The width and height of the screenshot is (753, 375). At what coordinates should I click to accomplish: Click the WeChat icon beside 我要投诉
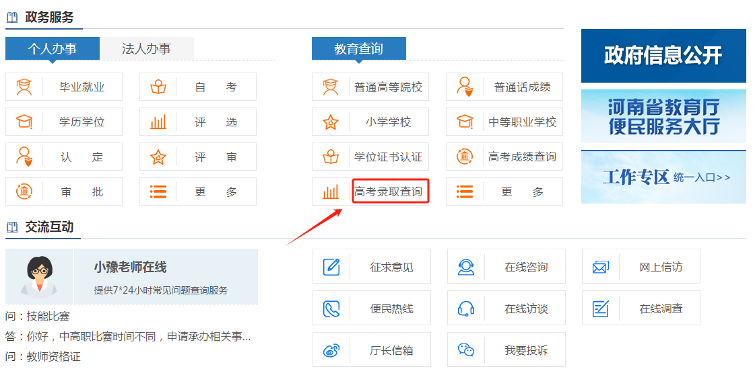(x=466, y=350)
